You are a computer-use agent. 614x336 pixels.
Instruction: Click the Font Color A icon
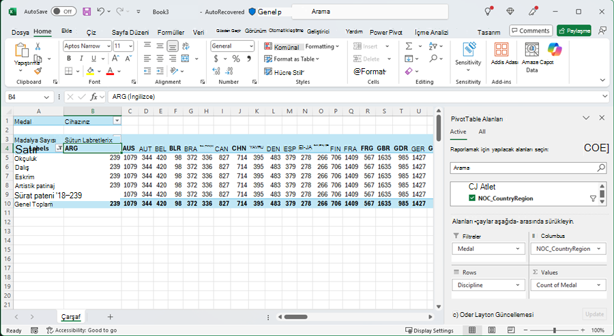[110, 71]
